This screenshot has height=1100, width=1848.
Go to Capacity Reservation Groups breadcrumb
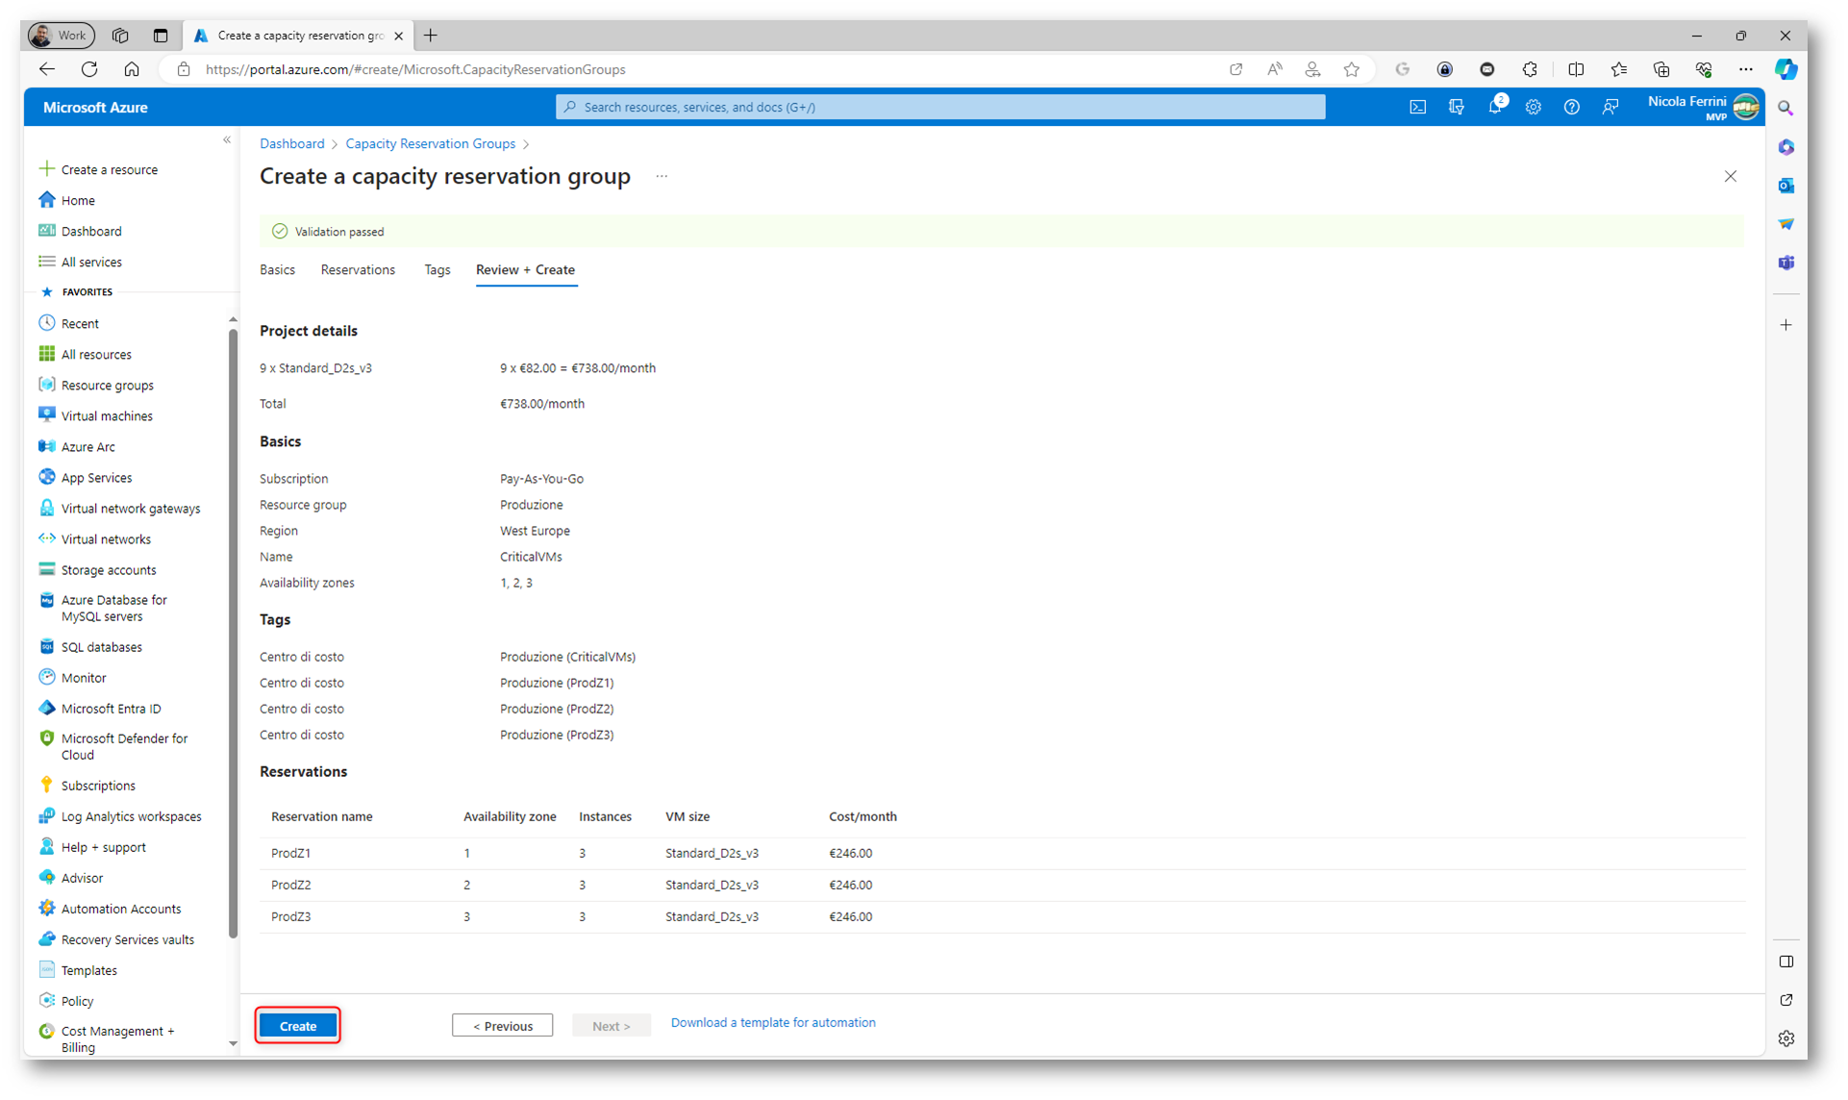click(430, 143)
